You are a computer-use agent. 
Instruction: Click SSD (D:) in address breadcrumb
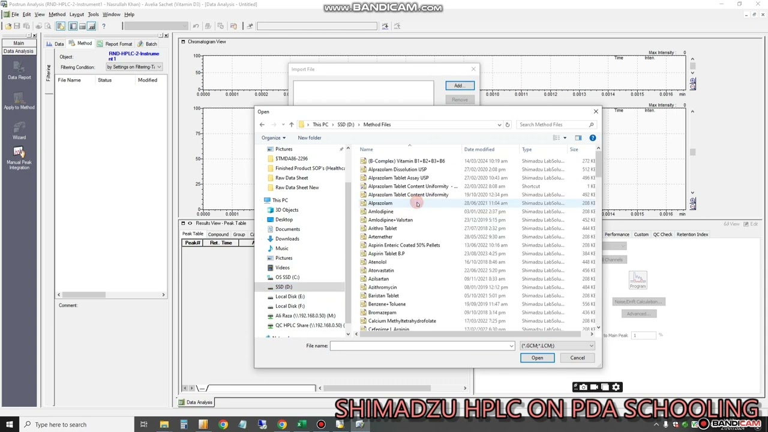[346, 125]
